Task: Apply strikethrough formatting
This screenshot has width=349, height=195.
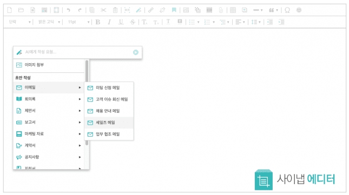Action: [x=133, y=22]
